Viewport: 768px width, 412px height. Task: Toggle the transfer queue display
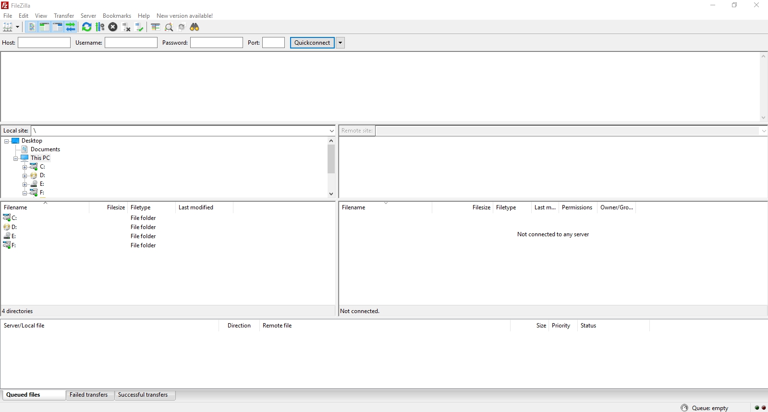(70, 27)
